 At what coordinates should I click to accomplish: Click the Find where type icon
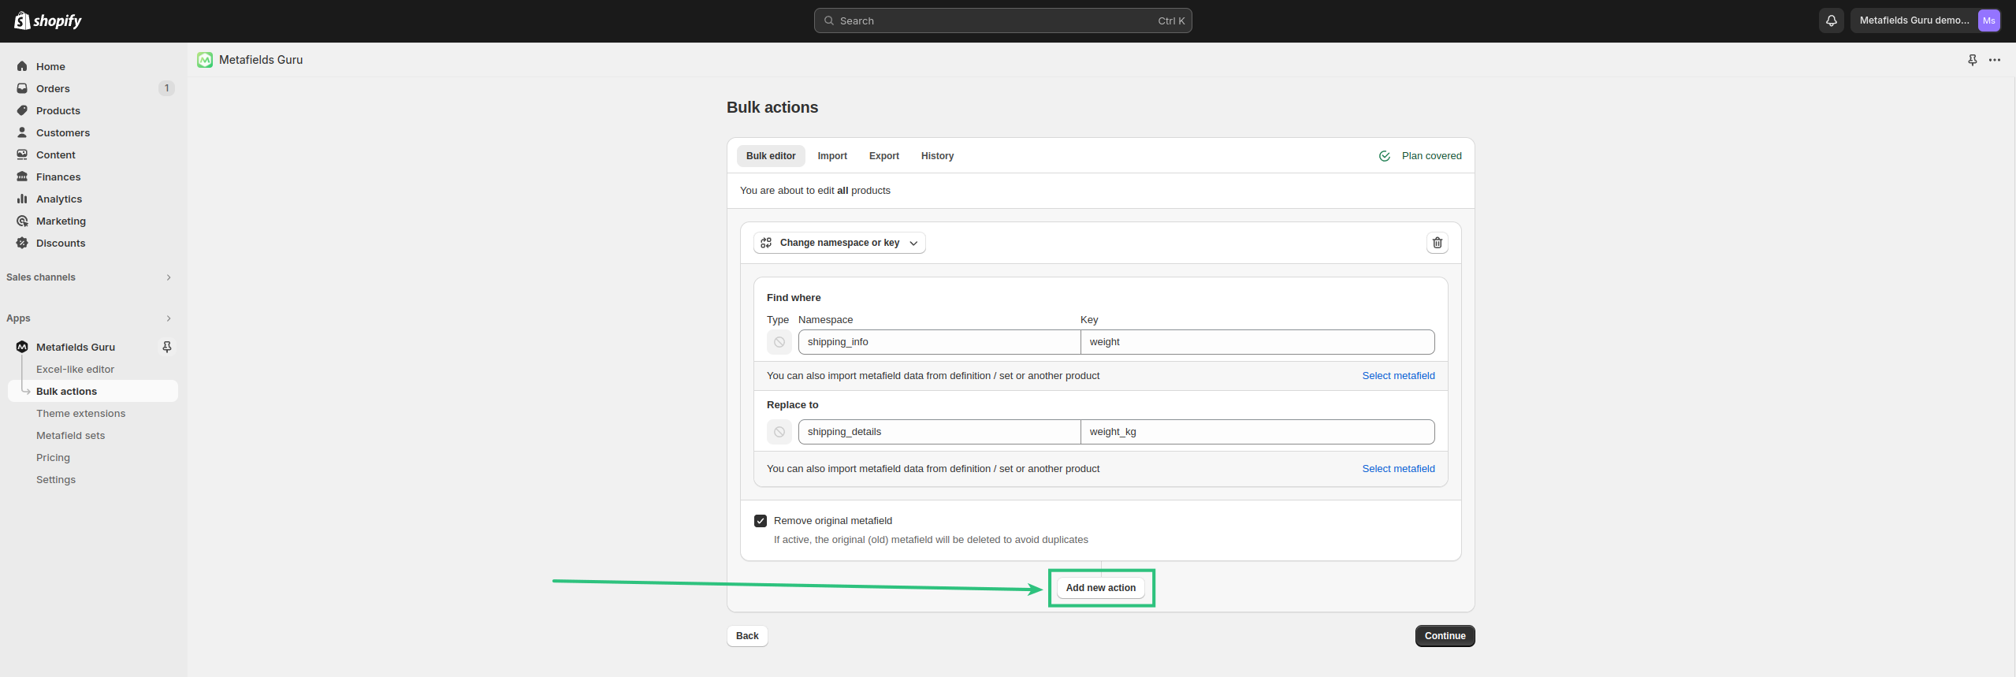pos(779,342)
